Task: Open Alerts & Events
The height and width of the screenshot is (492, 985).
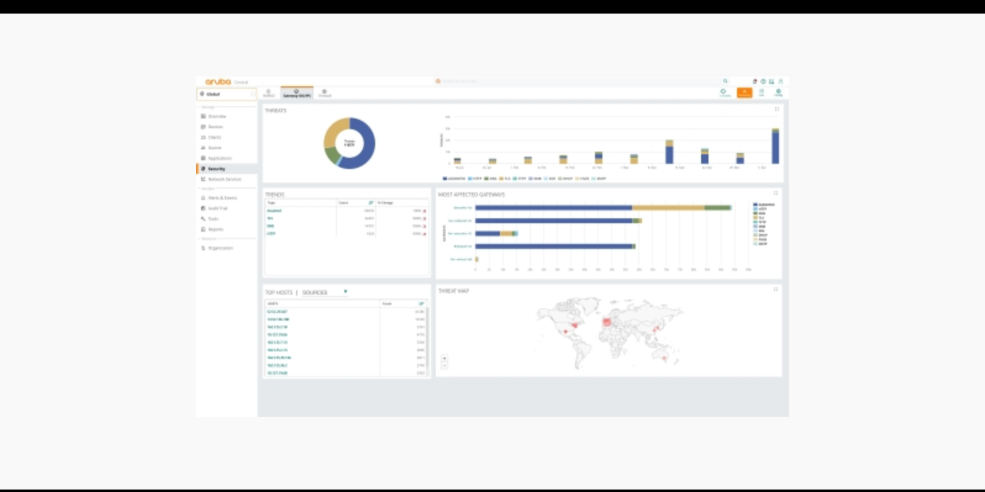Action: 226,198
